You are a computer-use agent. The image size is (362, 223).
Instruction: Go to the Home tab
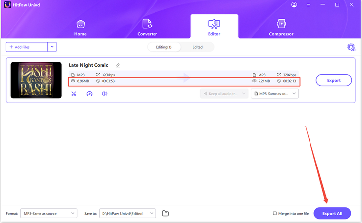click(80, 28)
